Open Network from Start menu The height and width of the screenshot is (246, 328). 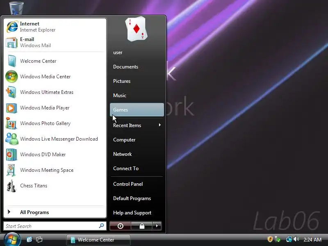click(x=122, y=154)
